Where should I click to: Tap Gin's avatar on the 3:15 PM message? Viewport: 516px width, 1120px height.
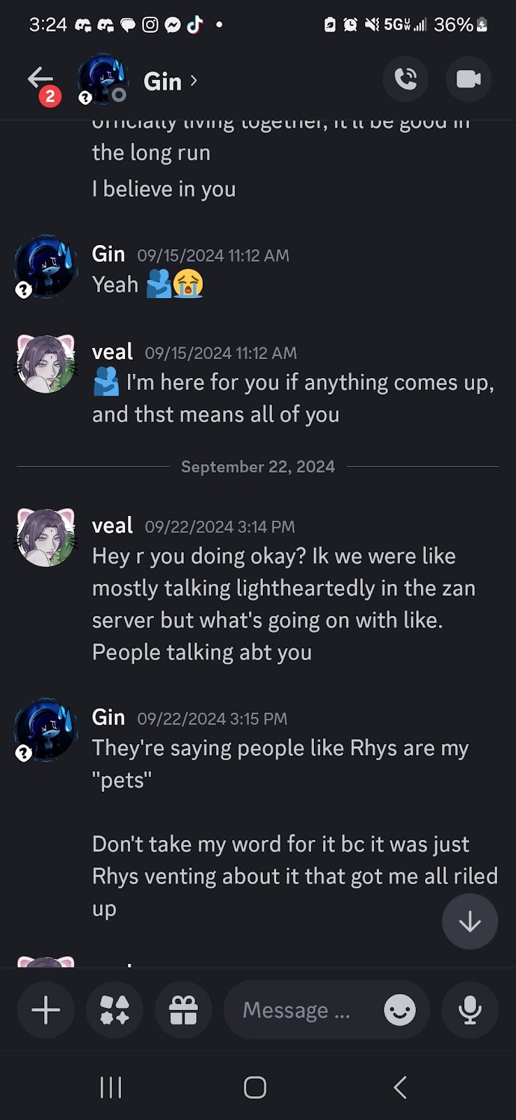tap(46, 729)
